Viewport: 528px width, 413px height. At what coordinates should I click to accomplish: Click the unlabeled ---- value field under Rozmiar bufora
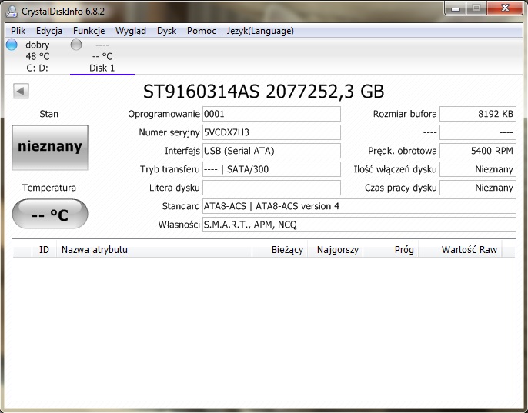coord(478,132)
